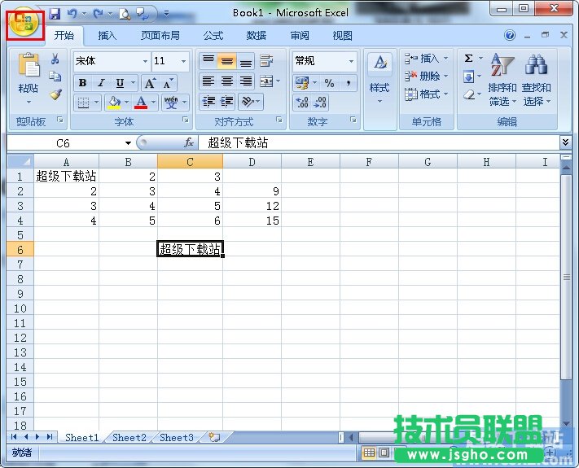The image size is (579, 468).
Task: Select column header D
Action: 252,162
